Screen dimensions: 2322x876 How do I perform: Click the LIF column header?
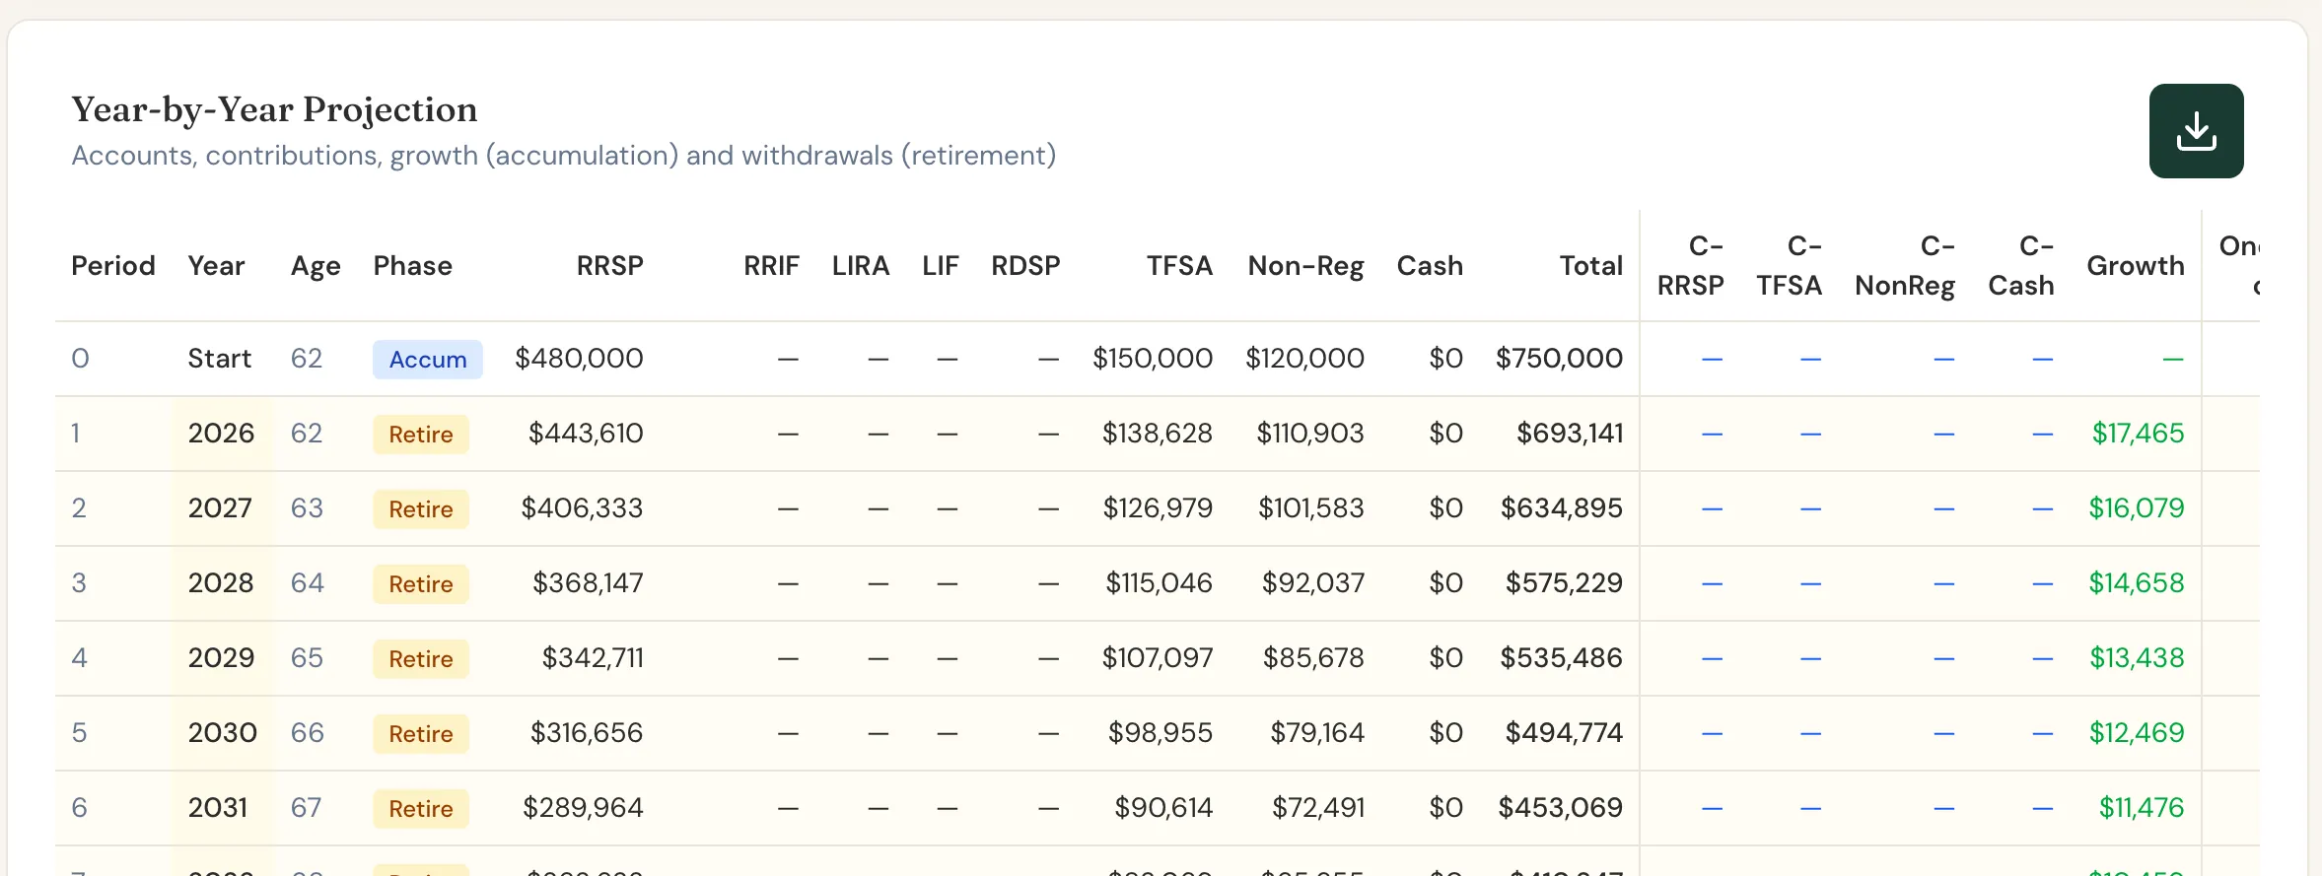[941, 266]
